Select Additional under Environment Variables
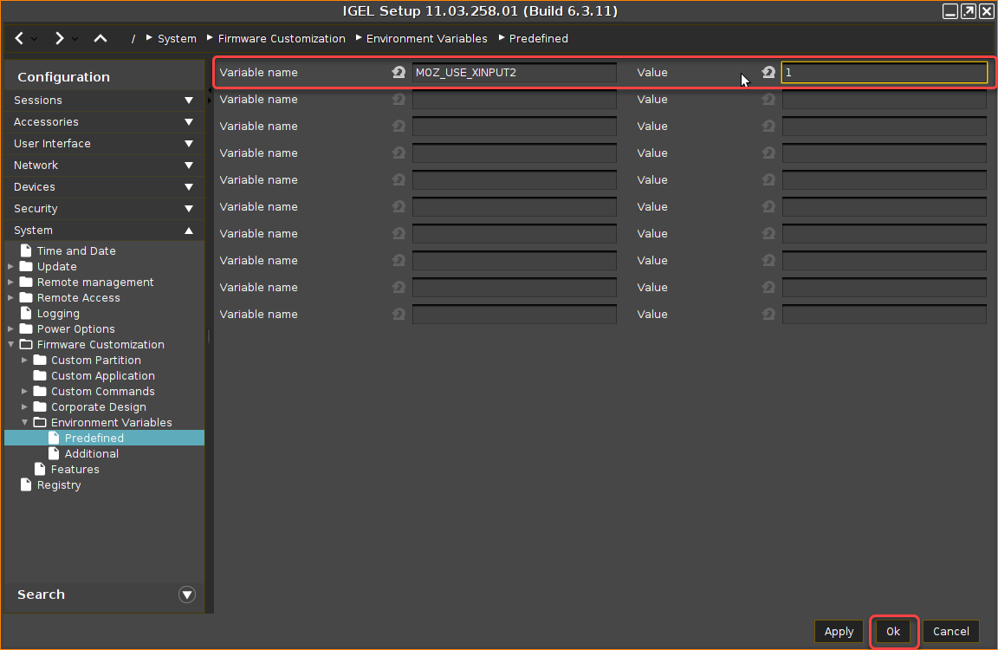The width and height of the screenshot is (998, 650). (91, 454)
